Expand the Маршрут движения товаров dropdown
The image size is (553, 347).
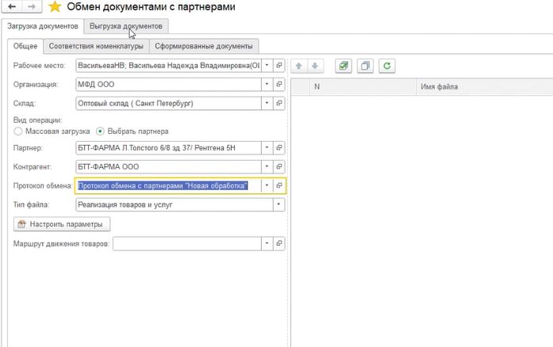coord(267,244)
